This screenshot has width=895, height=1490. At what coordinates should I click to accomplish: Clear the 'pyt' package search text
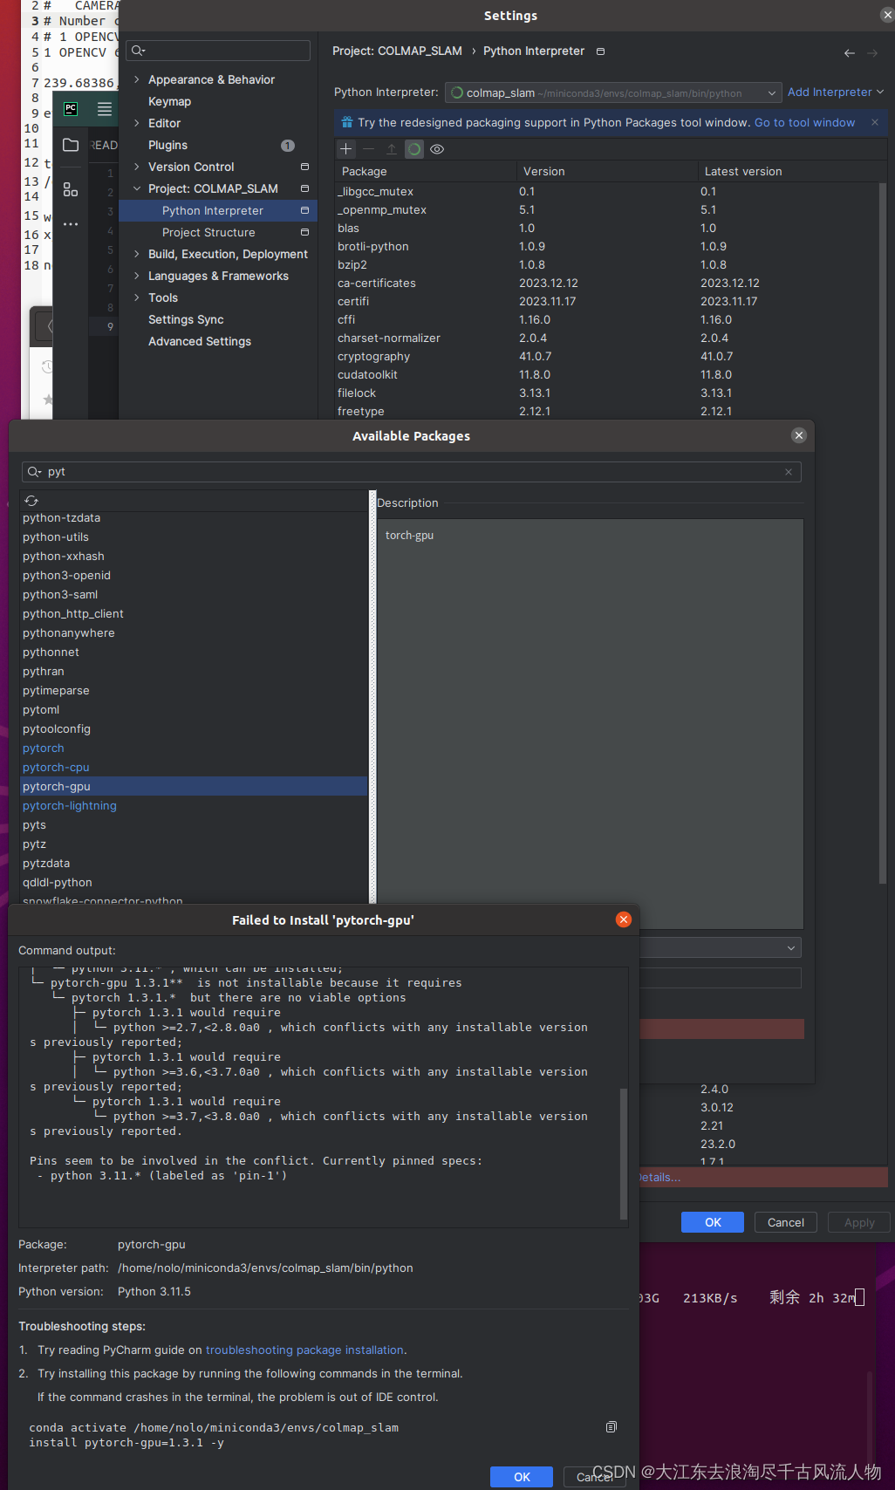[x=789, y=472]
